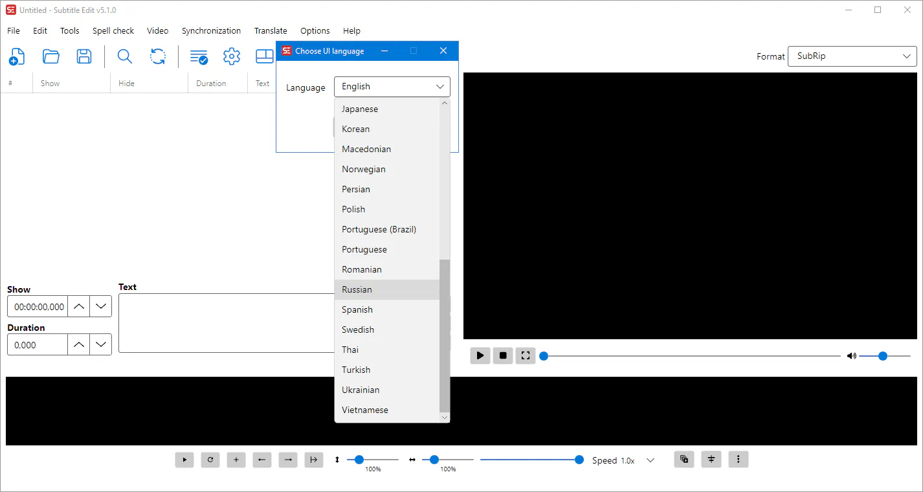Pick Turkish from the list
This screenshot has width=923, height=492.
(387, 370)
